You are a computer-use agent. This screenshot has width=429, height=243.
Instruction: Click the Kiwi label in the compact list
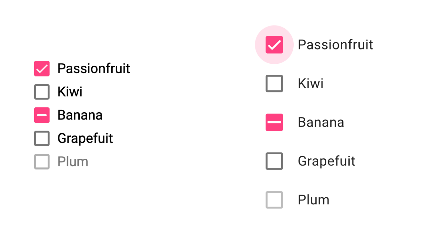(x=70, y=92)
